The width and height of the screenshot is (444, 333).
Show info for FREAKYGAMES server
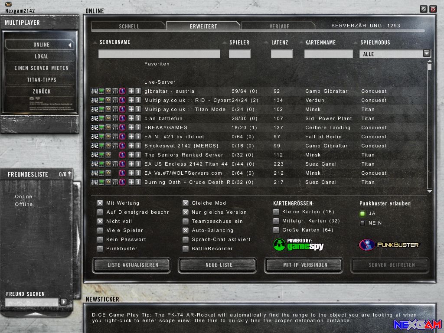(138, 127)
